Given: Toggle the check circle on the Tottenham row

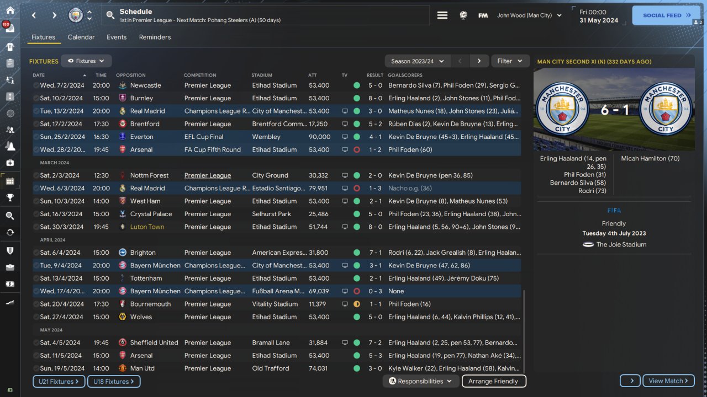Looking at the screenshot, I should click(x=36, y=278).
